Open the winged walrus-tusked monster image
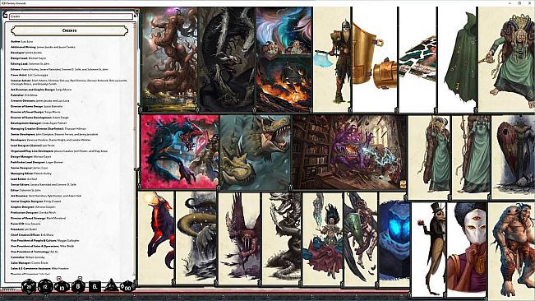 [239, 238]
